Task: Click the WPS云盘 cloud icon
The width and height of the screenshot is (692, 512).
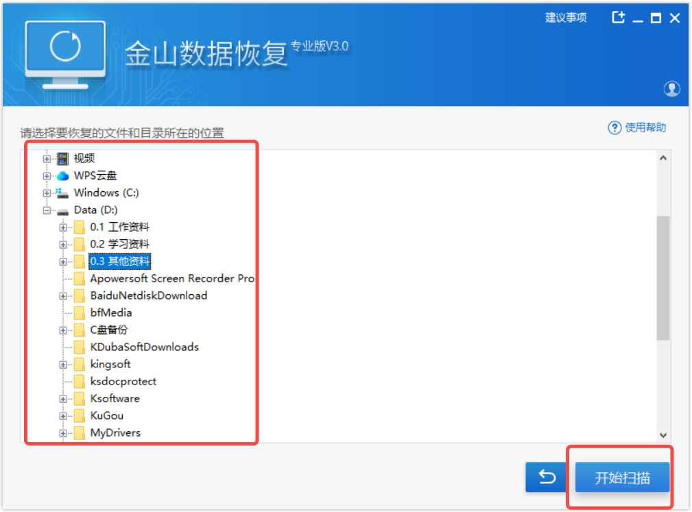Action: [63, 176]
